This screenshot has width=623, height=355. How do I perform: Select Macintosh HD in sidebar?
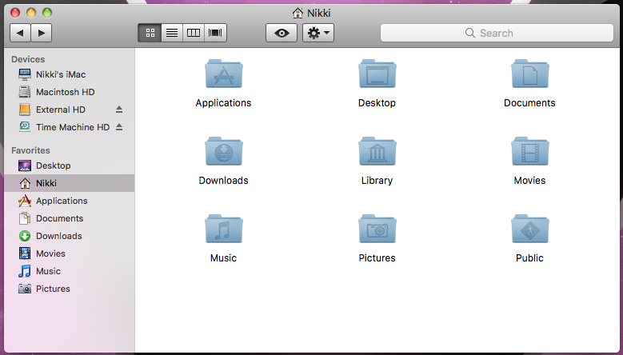click(70, 92)
